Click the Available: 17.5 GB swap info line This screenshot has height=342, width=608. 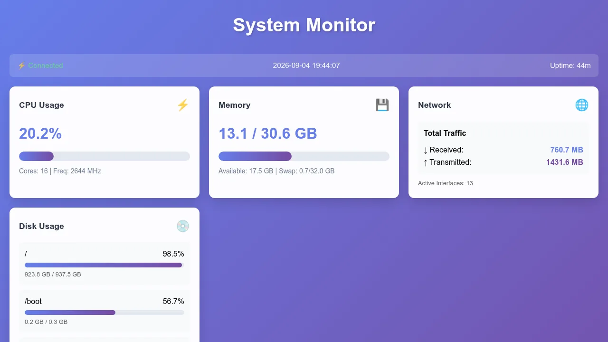coord(276,171)
